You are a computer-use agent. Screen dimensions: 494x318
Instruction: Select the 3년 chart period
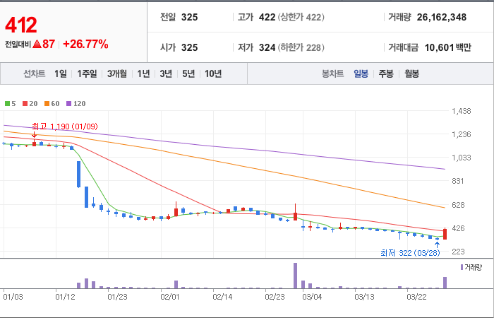pos(166,73)
